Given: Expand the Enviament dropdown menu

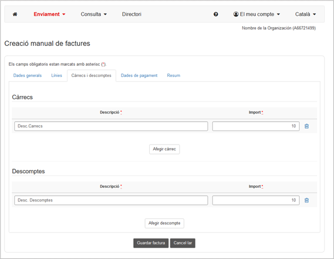Looking at the screenshot, I should tap(49, 14).
